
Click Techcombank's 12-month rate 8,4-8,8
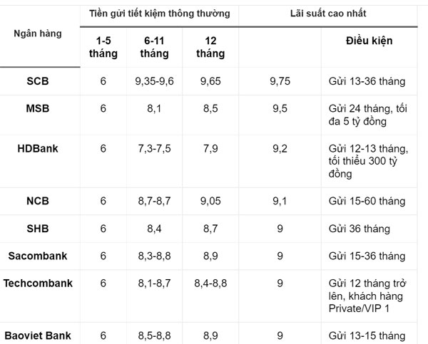(x=210, y=283)
